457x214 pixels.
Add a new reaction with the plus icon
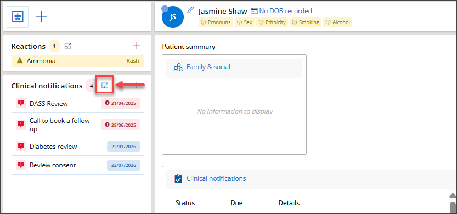(137, 46)
